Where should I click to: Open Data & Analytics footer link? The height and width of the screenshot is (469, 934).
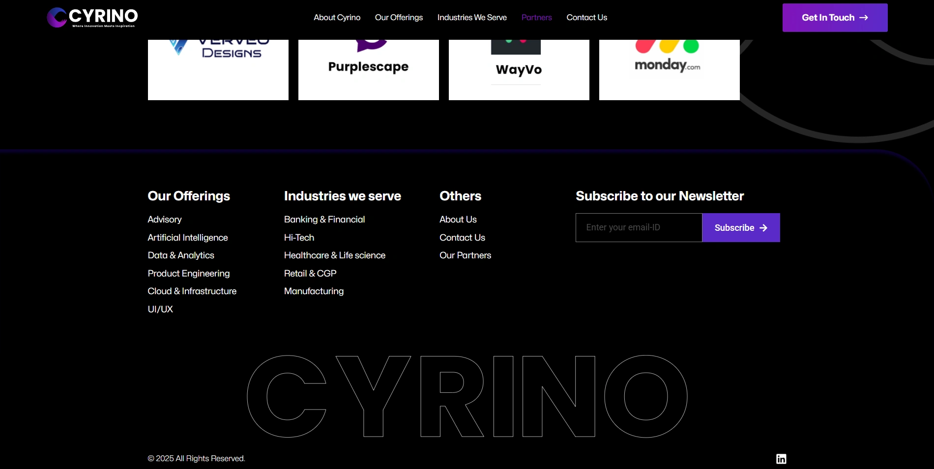pyautogui.click(x=181, y=255)
